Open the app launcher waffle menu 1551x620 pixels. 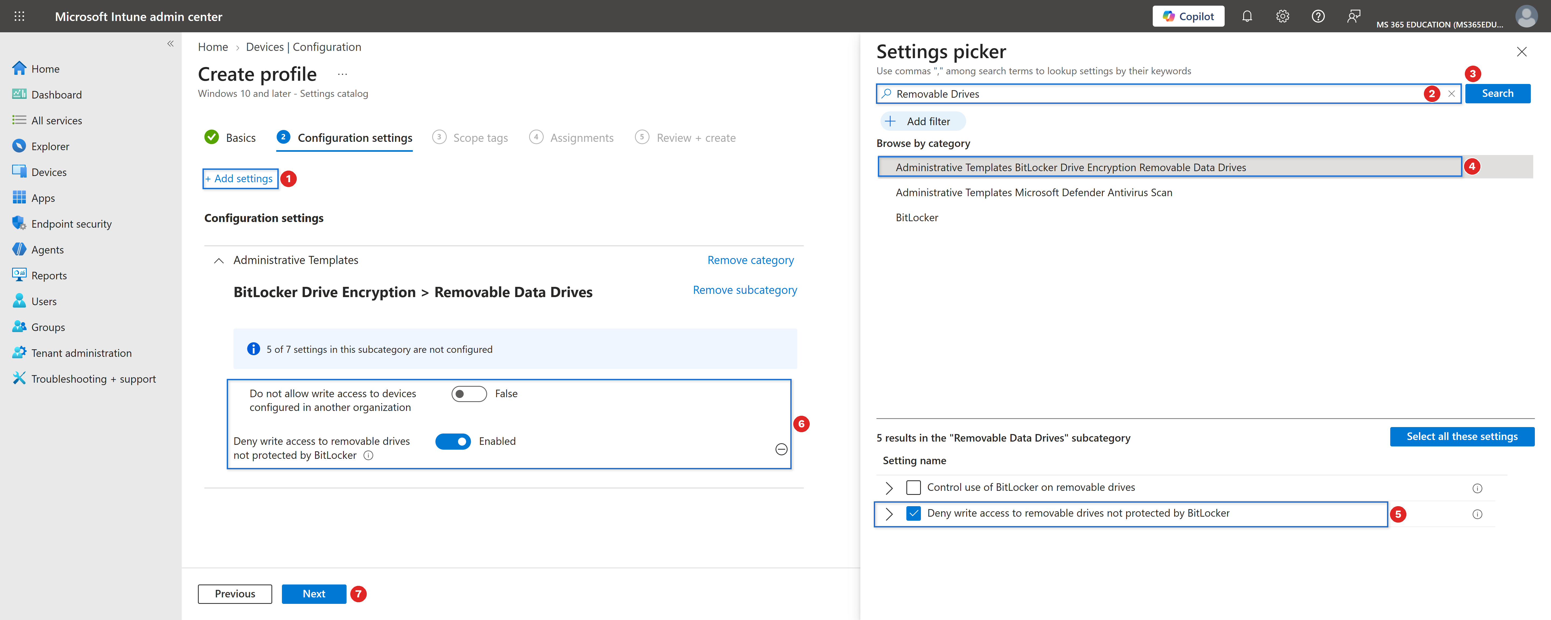coord(19,16)
